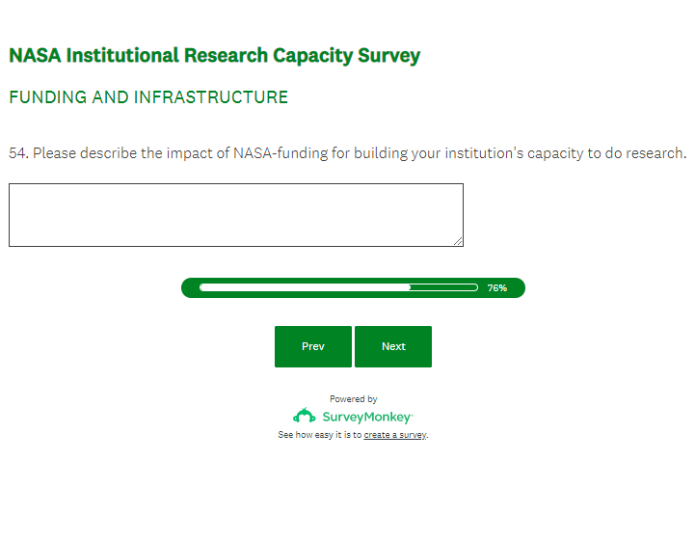Click the unfilled end of progress bar
The height and width of the screenshot is (542, 695).
(x=444, y=287)
